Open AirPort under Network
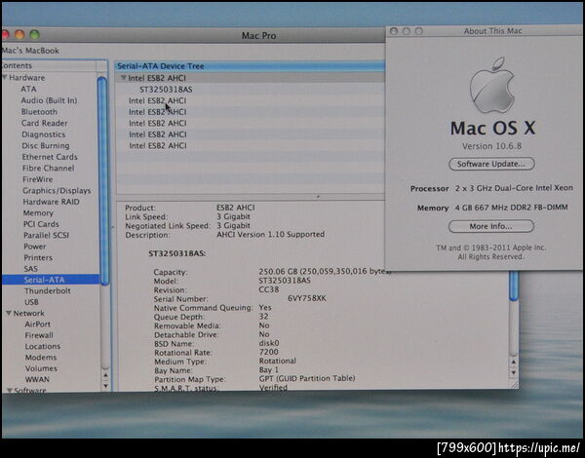Image resolution: width=585 pixels, height=458 pixels. [37, 324]
